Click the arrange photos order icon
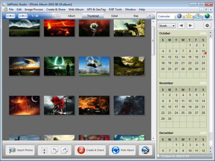This screenshot has height=161, width=215. [x=44, y=150]
